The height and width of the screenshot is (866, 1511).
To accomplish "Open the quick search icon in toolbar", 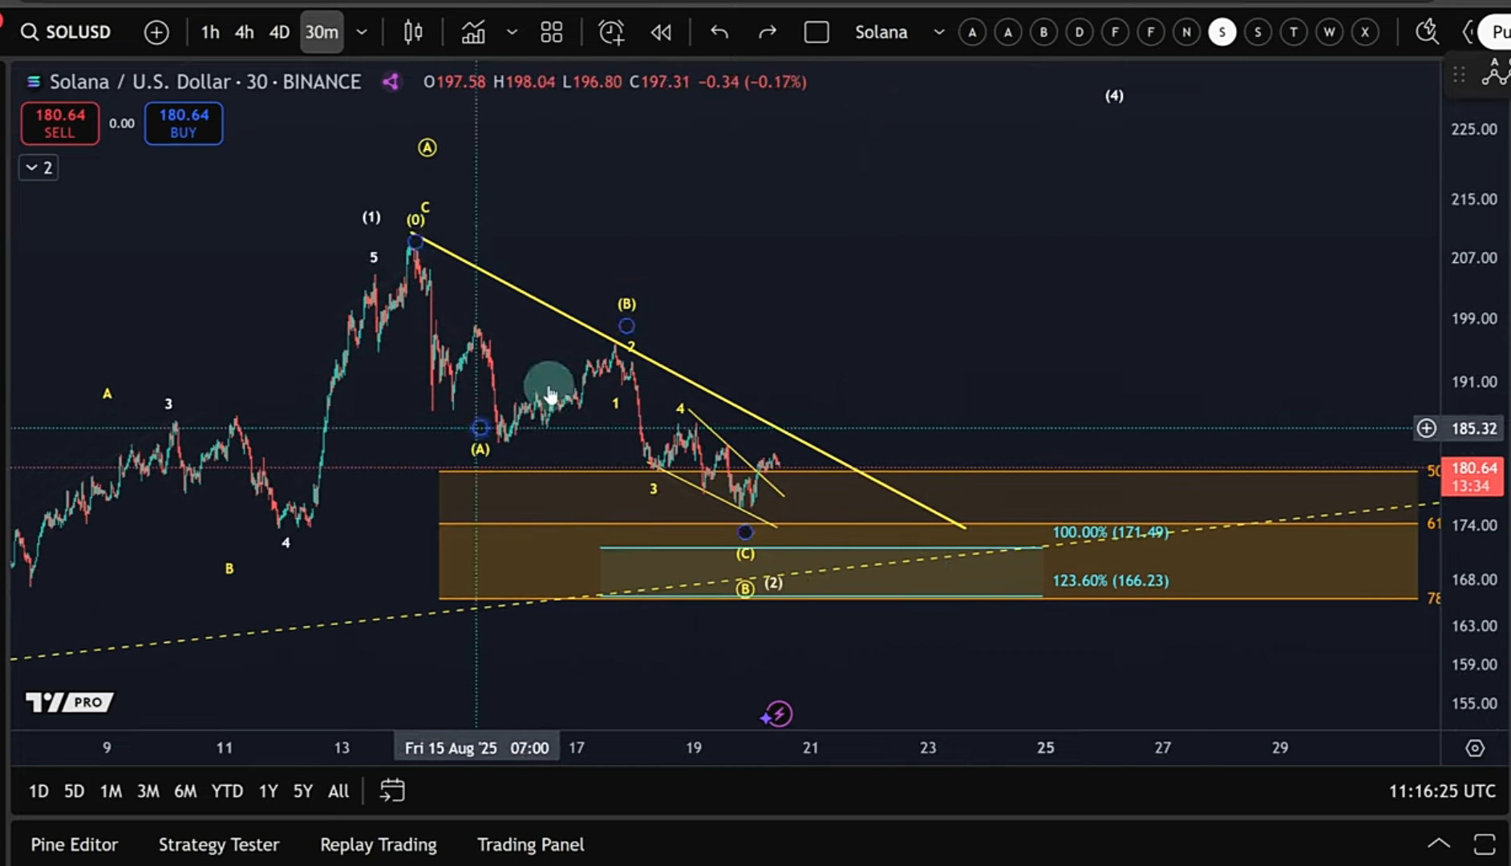I will coord(1427,32).
